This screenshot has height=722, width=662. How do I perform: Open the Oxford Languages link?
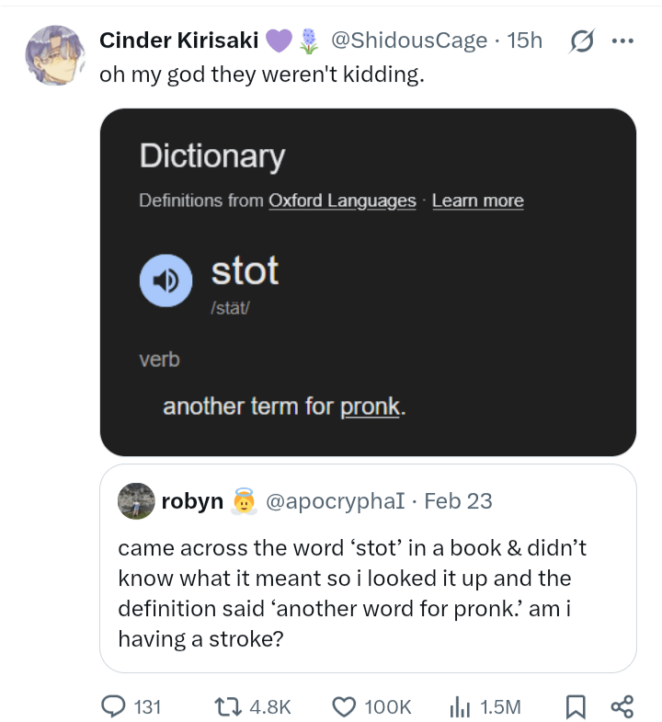342,201
